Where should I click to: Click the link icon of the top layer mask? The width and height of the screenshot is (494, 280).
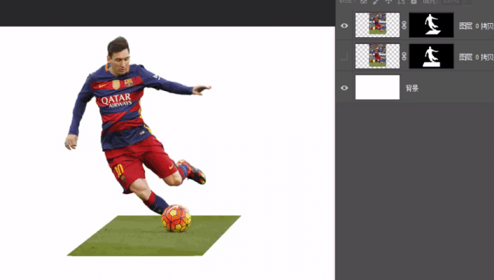tap(404, 25)
